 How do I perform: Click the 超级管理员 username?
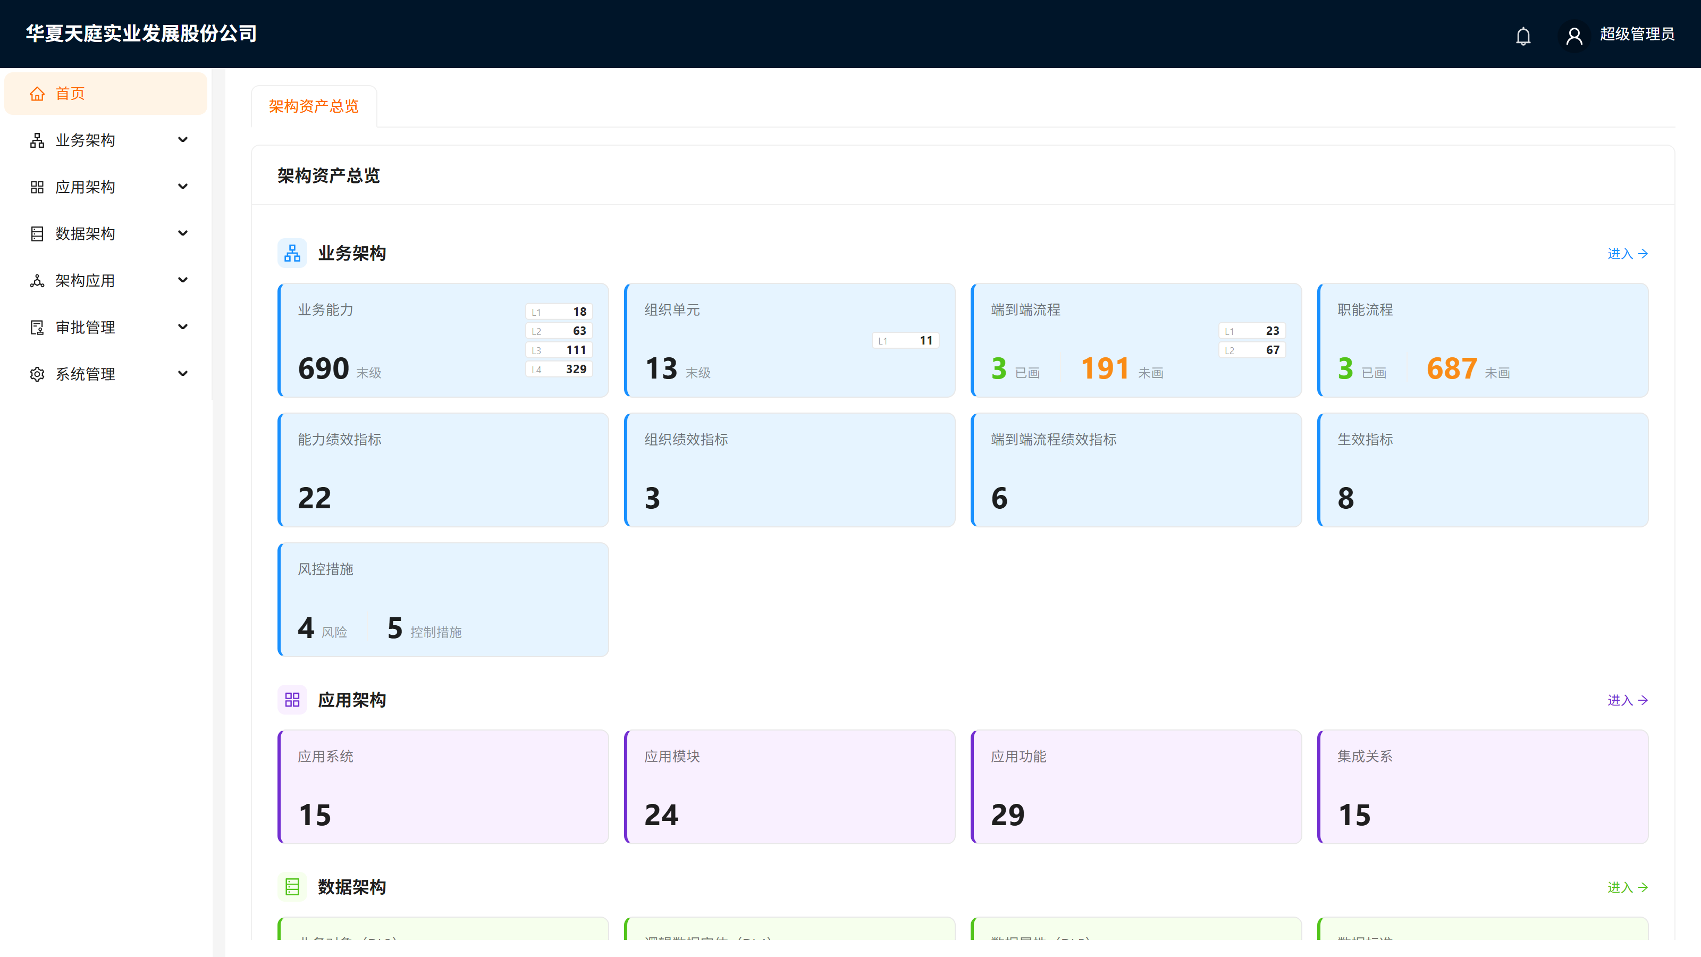[1637, 35]
